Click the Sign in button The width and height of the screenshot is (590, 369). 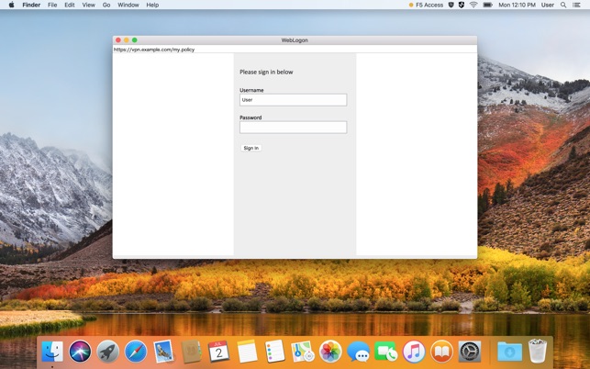(251, 148)
